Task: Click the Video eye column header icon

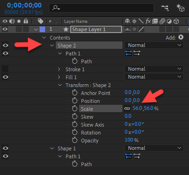Action: point(5,21)
